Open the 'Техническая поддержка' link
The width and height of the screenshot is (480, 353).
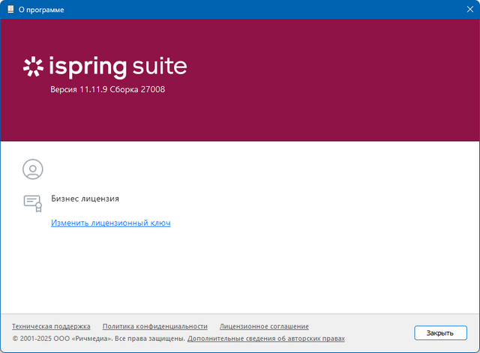point(51,326)
